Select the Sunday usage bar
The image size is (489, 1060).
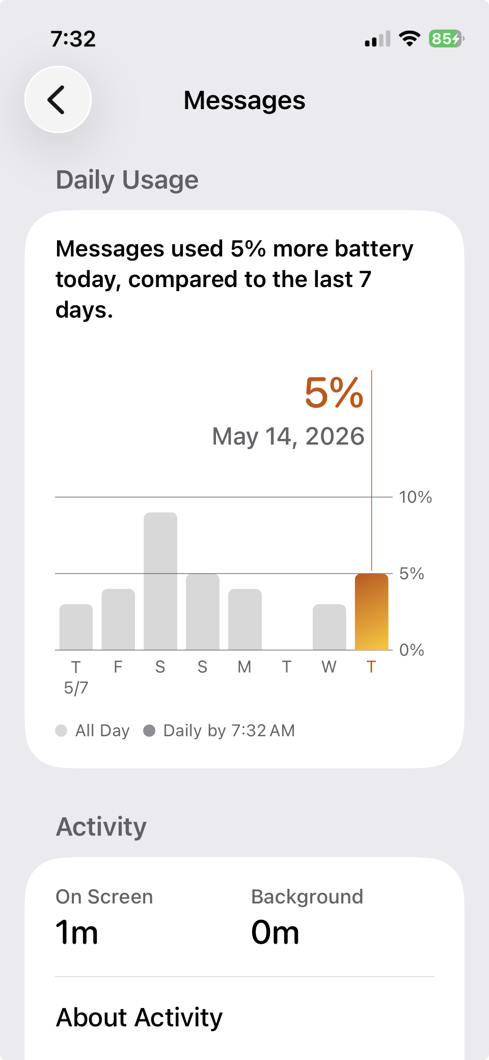(203, 612)
